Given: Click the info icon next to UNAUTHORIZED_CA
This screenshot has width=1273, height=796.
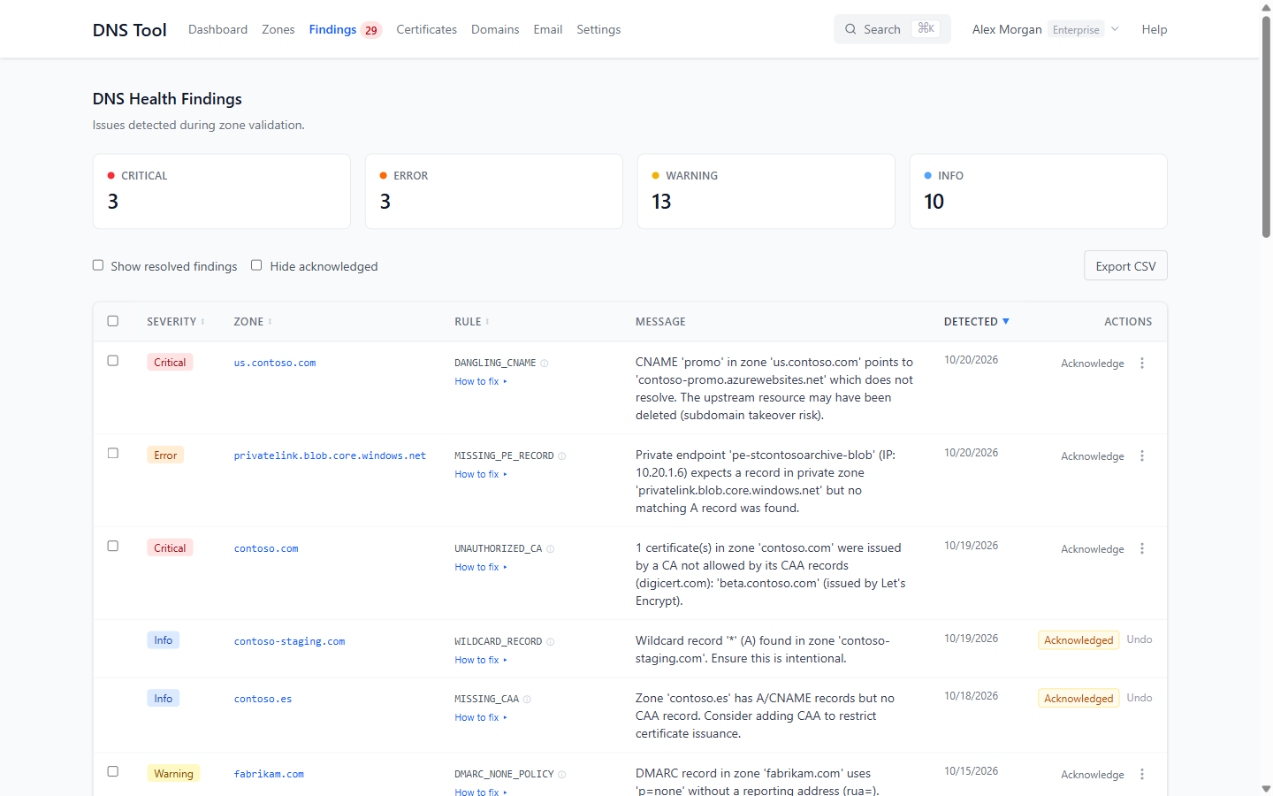Looking at the screenshot, I should 551,549.
